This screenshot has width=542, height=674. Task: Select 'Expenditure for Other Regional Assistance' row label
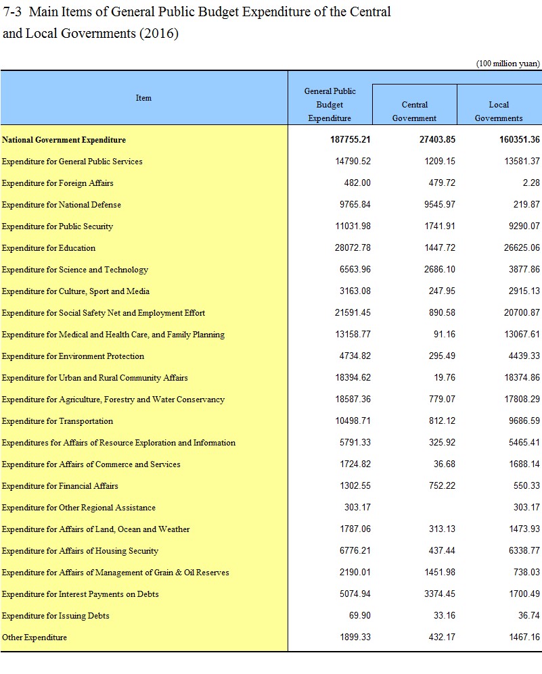pos(78,508)
